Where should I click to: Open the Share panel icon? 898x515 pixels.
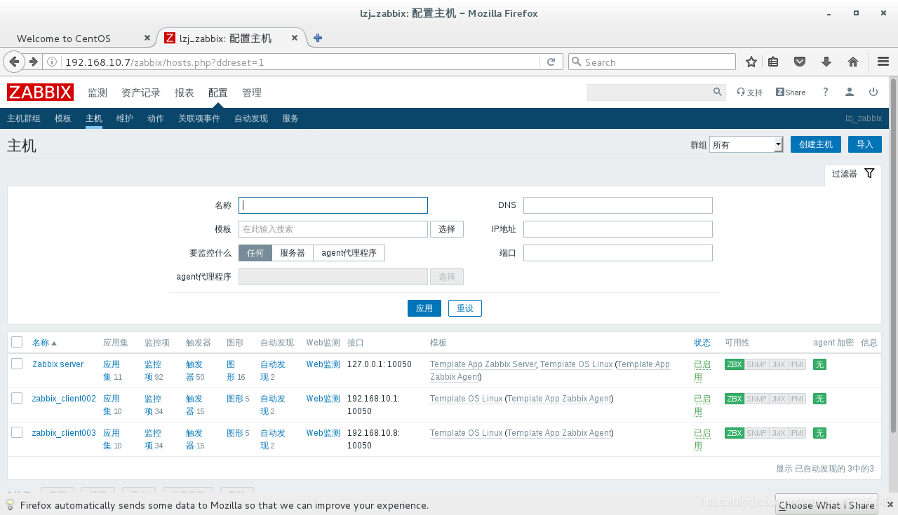pyautogui.click(x=790, y=92)
